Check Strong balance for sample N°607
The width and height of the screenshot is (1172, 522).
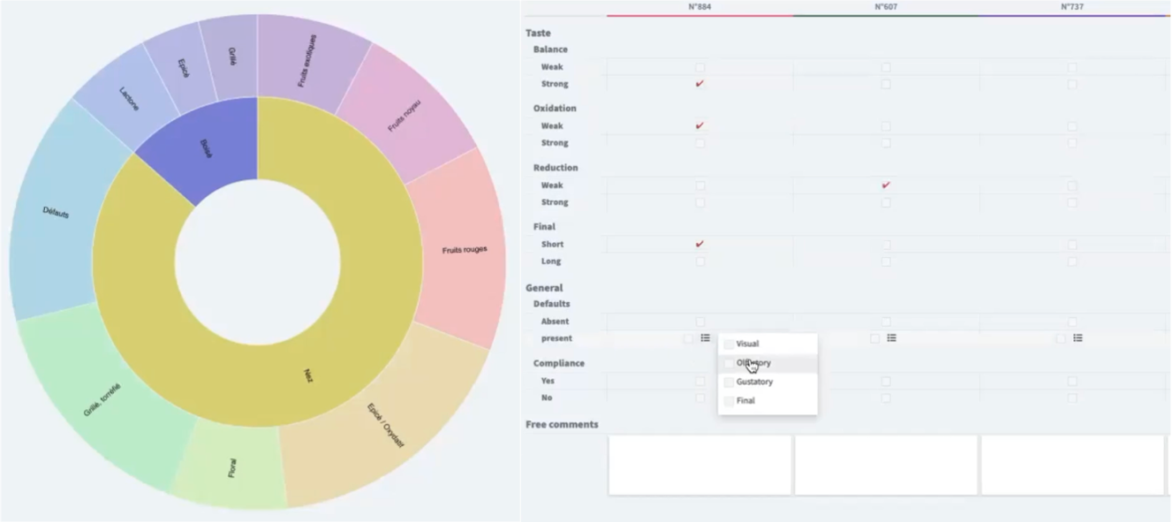(x=886, y=83)
